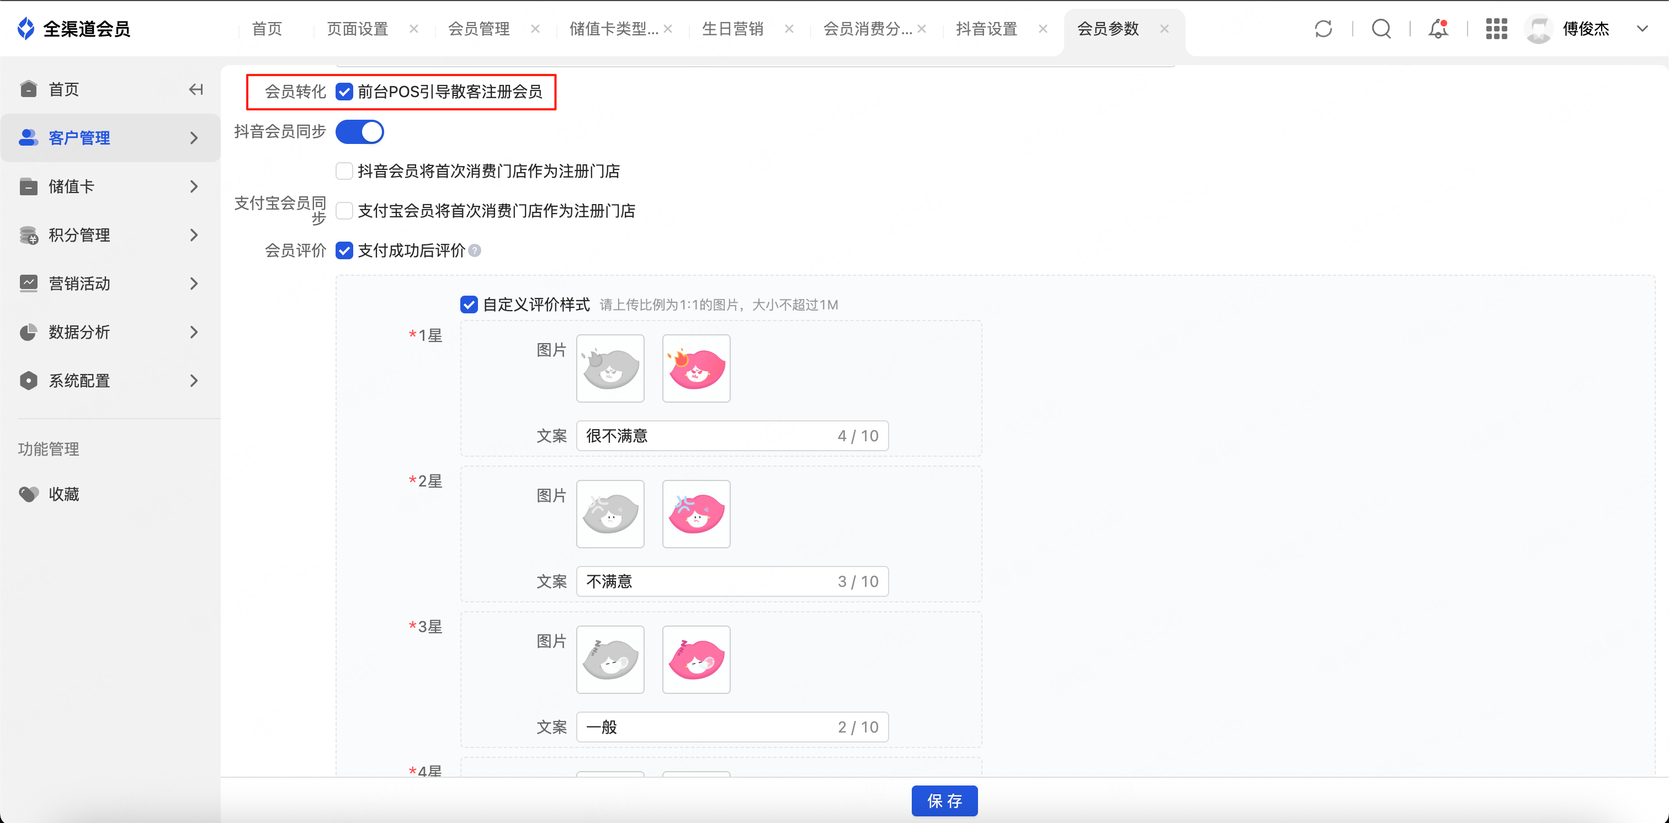Expand 数据分析 chevron in sidebar
Image resolution: width=1669 pixels, height=823 pixels.
point(194,332)
